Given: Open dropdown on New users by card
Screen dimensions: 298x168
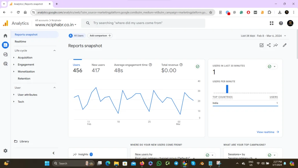Looking at the screenshot, I should 212,155.
